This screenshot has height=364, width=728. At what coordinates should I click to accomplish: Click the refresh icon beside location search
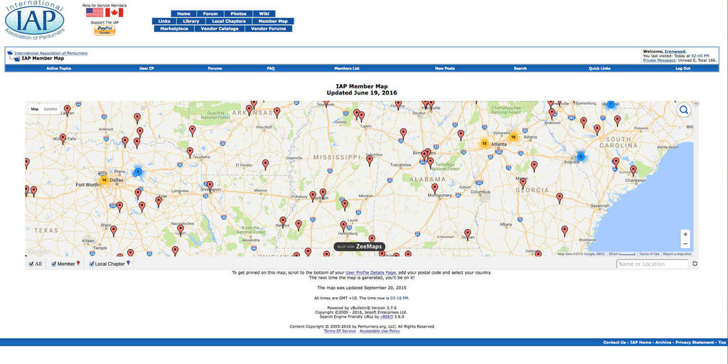695,264
